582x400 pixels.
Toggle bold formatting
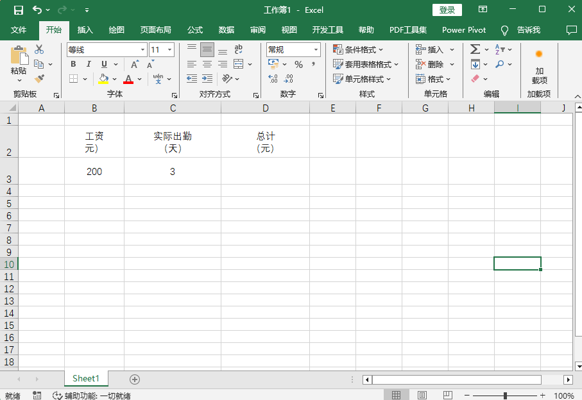(x=73, y=64)
